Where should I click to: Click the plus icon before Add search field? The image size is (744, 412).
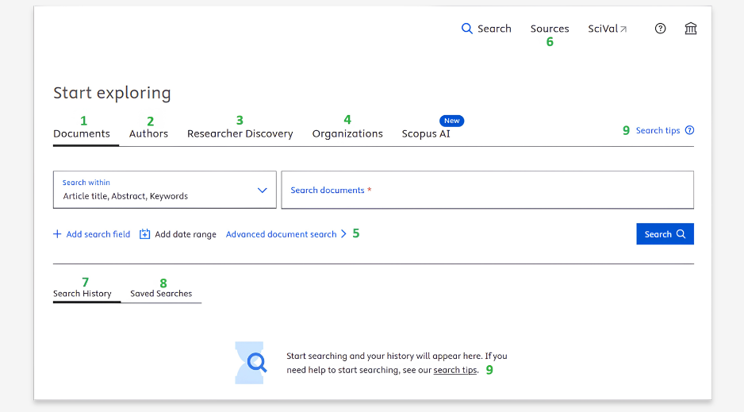tap(57, 234)
